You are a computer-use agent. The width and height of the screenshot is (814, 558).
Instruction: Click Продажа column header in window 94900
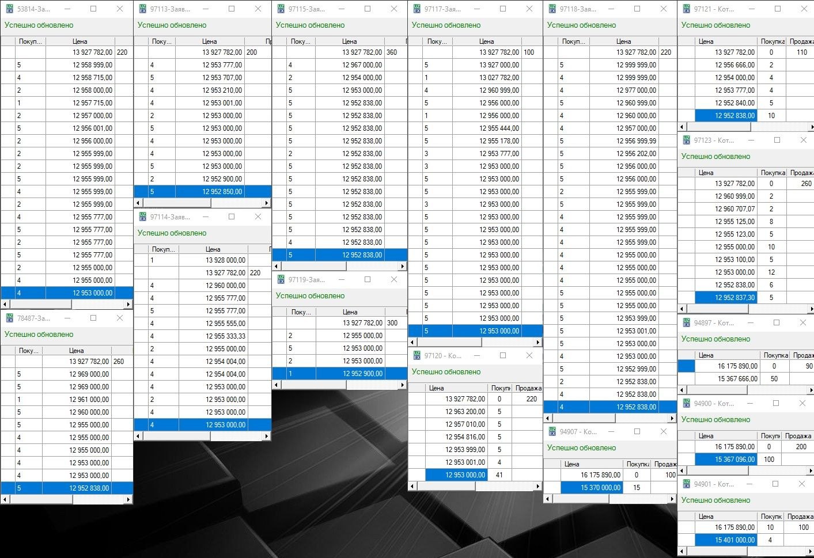pos(797,436)
